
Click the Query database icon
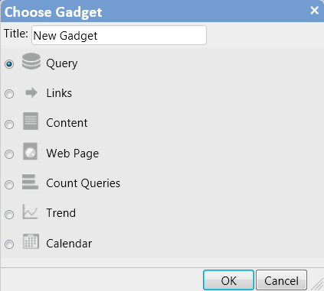31,61
